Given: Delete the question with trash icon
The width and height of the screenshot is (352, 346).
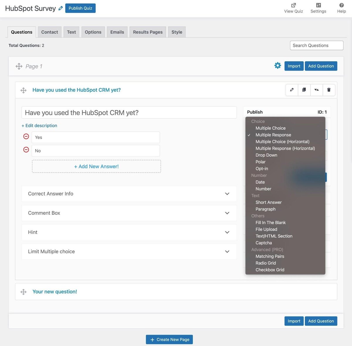Looking at the screenshot, I should pyautogui.click(x=329, y=90).
